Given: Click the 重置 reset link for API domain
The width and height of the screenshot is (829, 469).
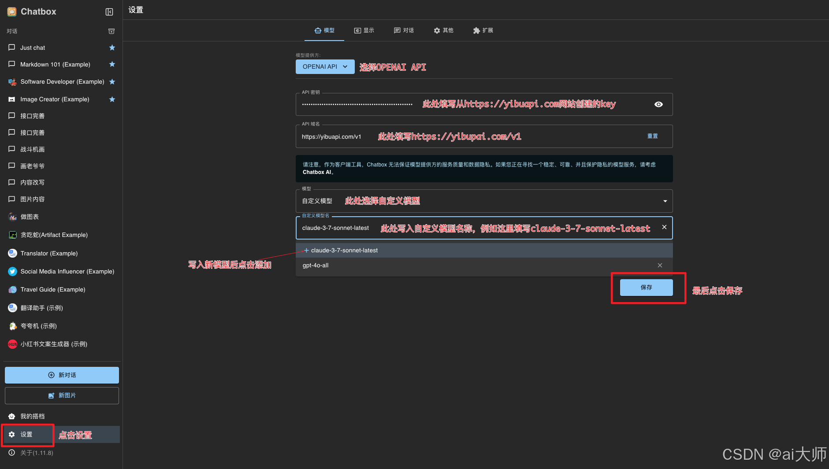Looking at the screenshot, I should point(653,136).
